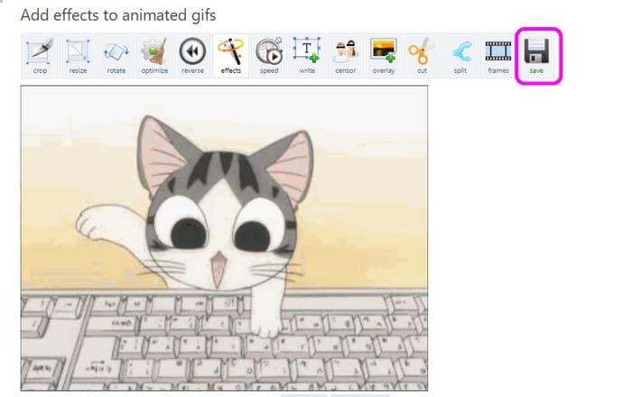Image resolution: width=632 pixels, height=397 pixels.
Task: Click the cut tool scissors
Action: 422,56
